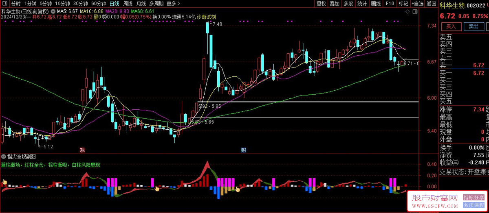Screen dimensions: 489x213
Task: Open F10 company info
Action: pos(390,4)
